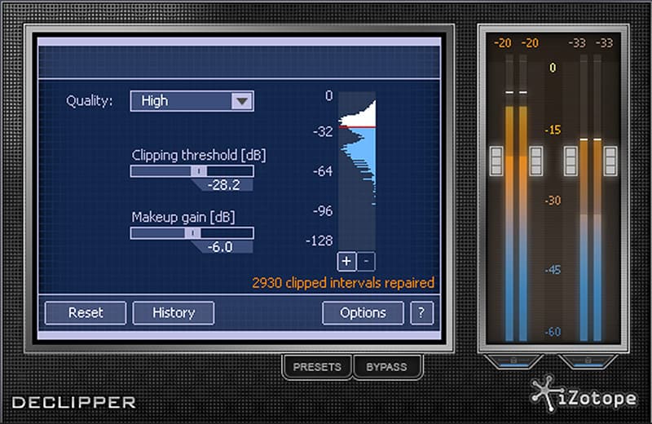
Task: Adjust the Makeup gain slider handle
Action: pos(192,233)
